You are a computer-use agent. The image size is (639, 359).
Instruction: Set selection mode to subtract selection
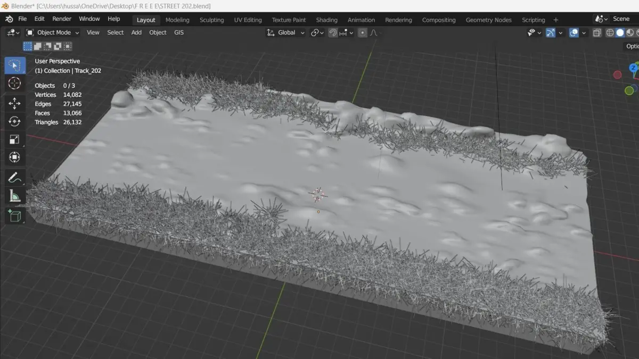[x=48, y=46]
